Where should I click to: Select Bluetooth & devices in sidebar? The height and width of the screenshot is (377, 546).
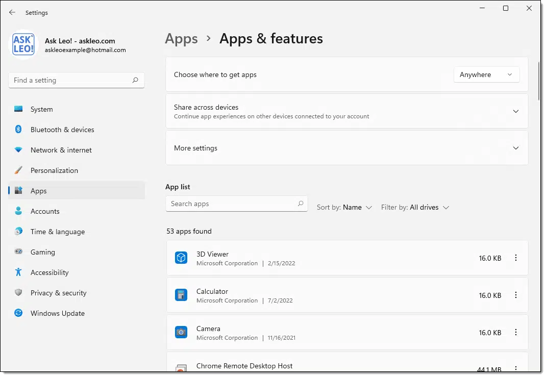77,130
